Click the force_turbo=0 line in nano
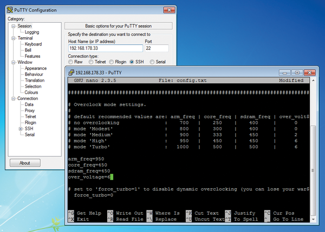Screen dimensions: 325x232 94,195
